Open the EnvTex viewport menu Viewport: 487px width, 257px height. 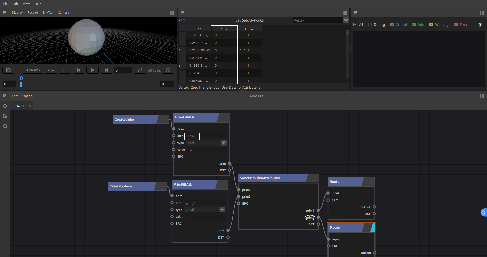48,13
